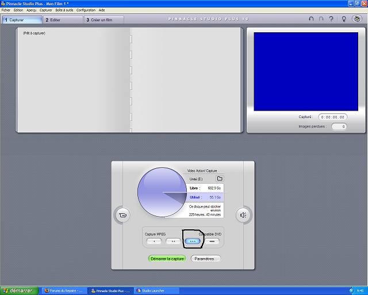Open the Paramètres... button
This screenshot has height=295, width=368.
coord(206,259)
